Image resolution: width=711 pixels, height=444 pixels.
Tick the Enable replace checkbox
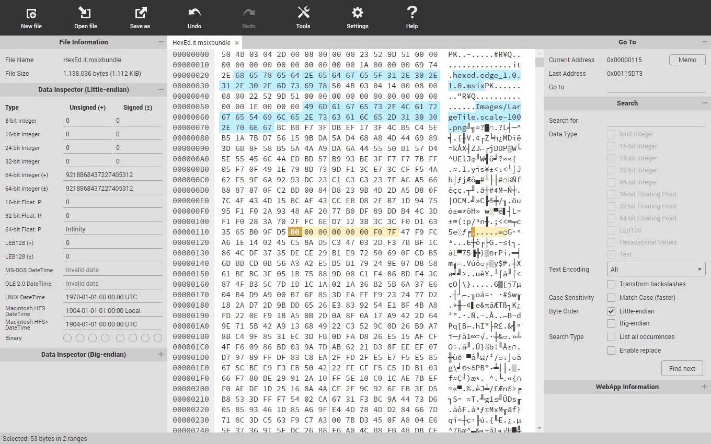(x=611, y=350)
